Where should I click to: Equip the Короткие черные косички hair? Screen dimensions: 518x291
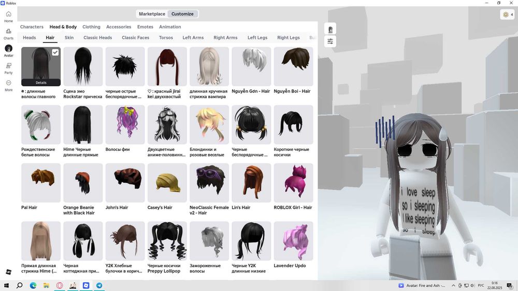(293, 125)
